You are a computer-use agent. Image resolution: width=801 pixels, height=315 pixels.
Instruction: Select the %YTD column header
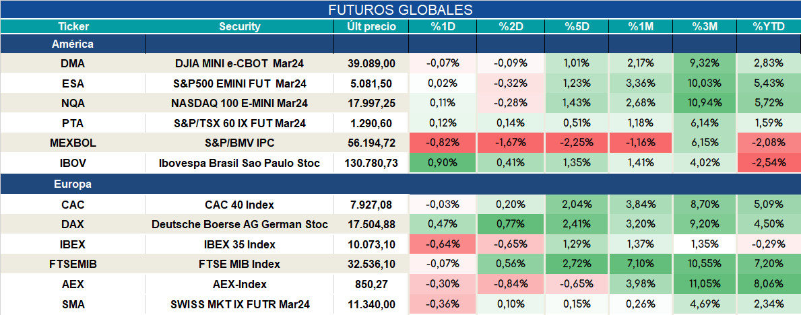coord(768,27)
